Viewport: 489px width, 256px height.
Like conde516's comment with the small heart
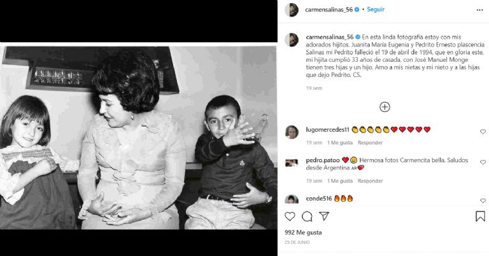[483, 201]
